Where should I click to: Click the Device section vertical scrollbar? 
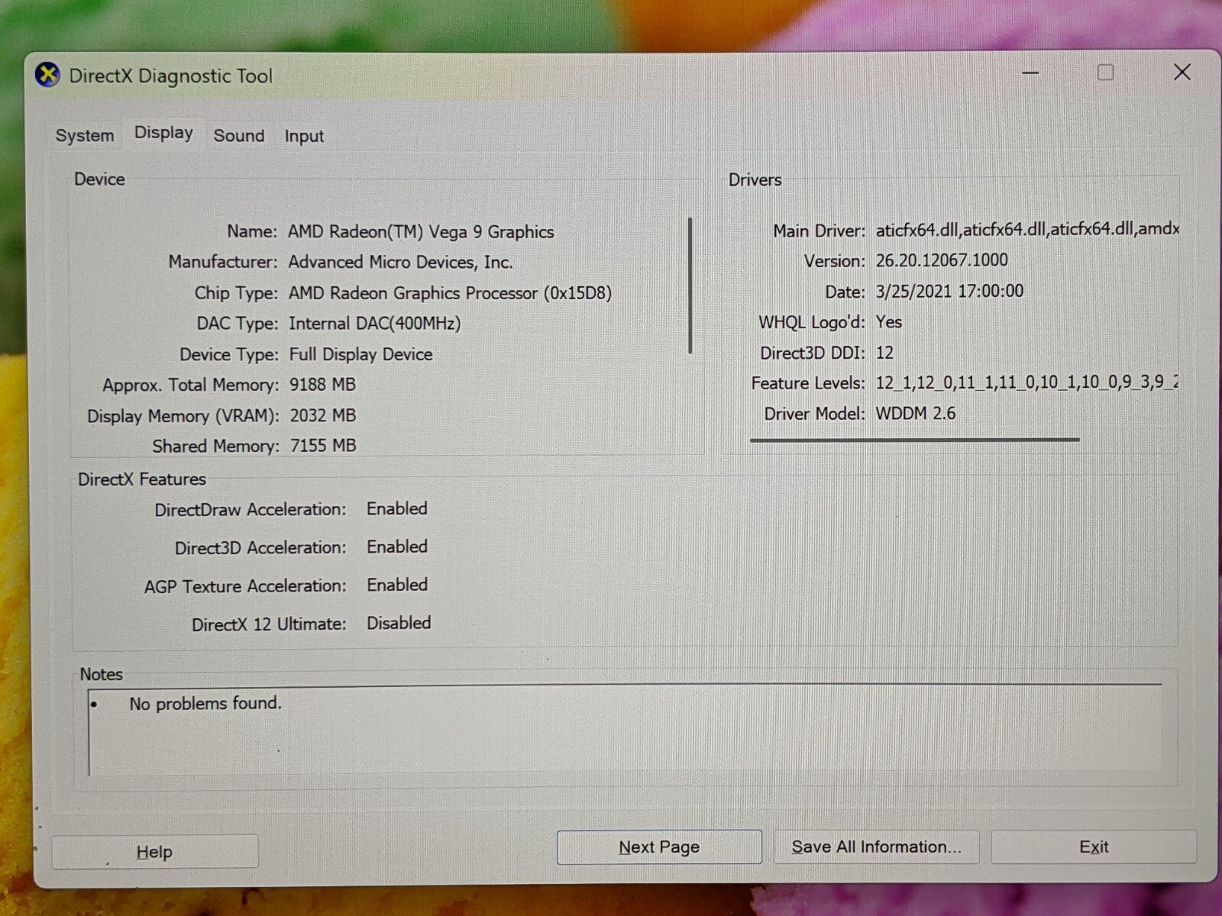(x=690, y=286)
